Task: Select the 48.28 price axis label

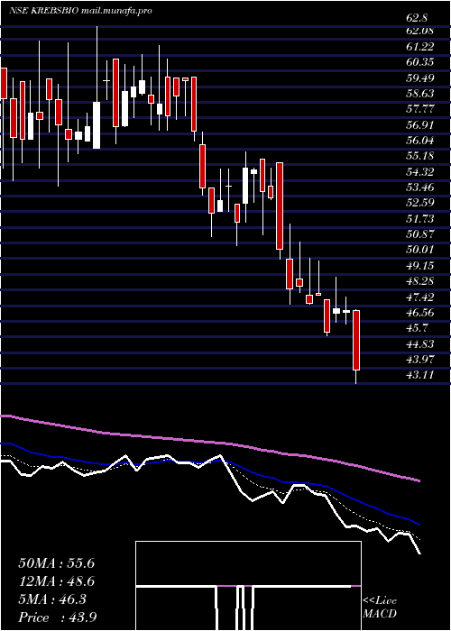Action: [420, 281]
